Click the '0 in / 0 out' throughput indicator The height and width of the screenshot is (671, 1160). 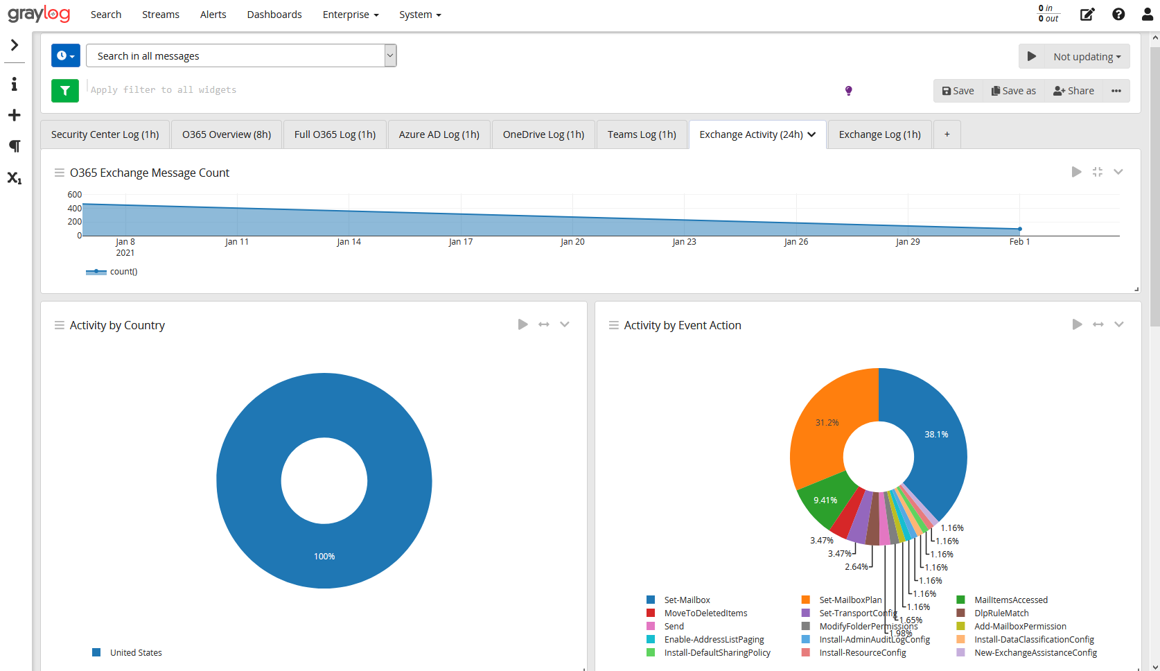1048,13
